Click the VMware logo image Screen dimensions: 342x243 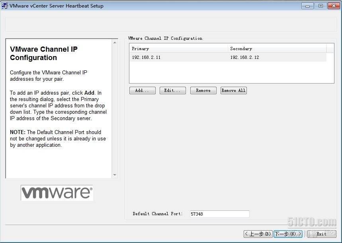57,192
